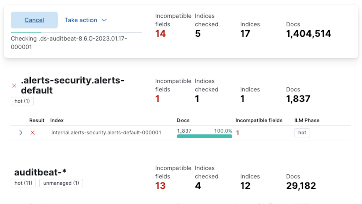Click the ILM Phase column header

click(x=307, y=120)
